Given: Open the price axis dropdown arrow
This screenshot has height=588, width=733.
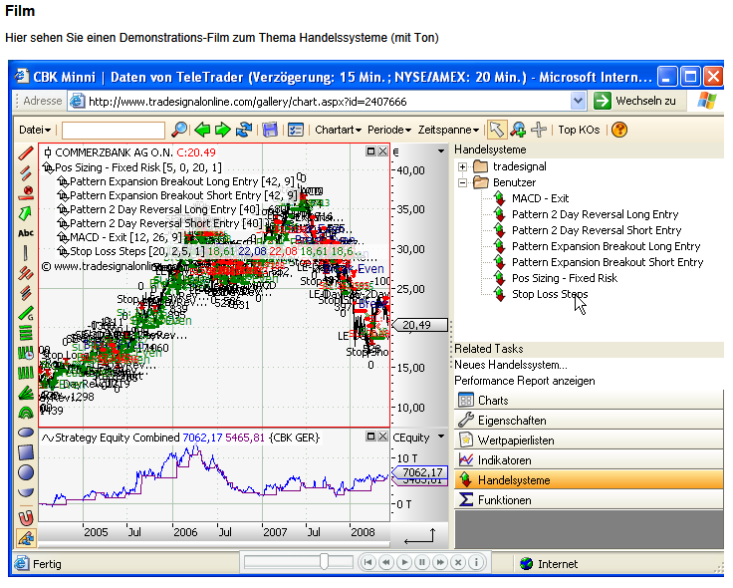Looking at the screenshot, I should pos(441,151).
